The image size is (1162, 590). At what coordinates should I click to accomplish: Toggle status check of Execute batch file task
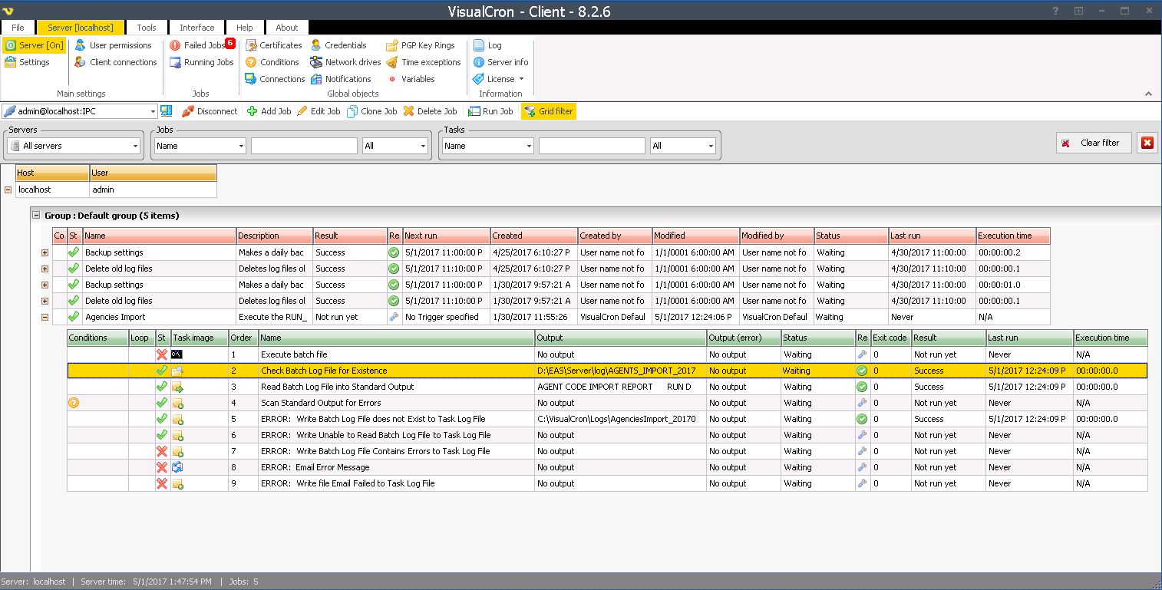162,354
